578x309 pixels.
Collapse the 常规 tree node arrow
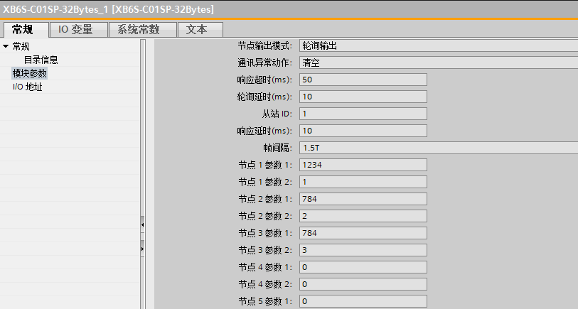pos(6,46)
